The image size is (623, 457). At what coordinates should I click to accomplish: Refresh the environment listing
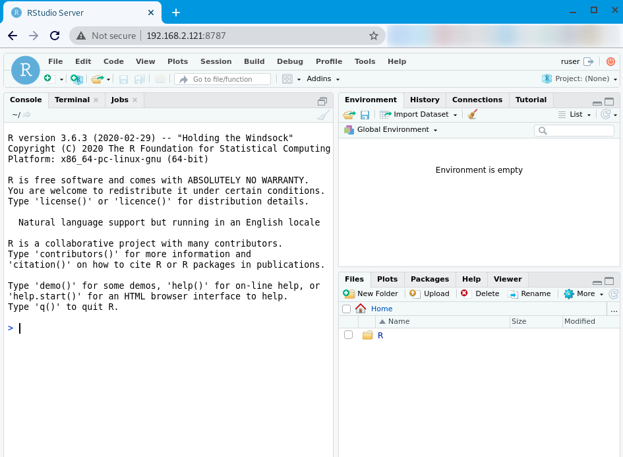coord(606,114)
